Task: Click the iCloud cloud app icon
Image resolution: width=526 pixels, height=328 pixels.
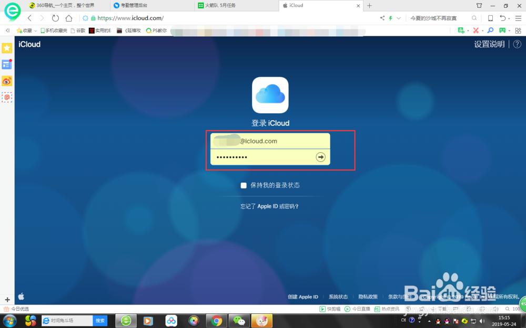Action: 270,95
